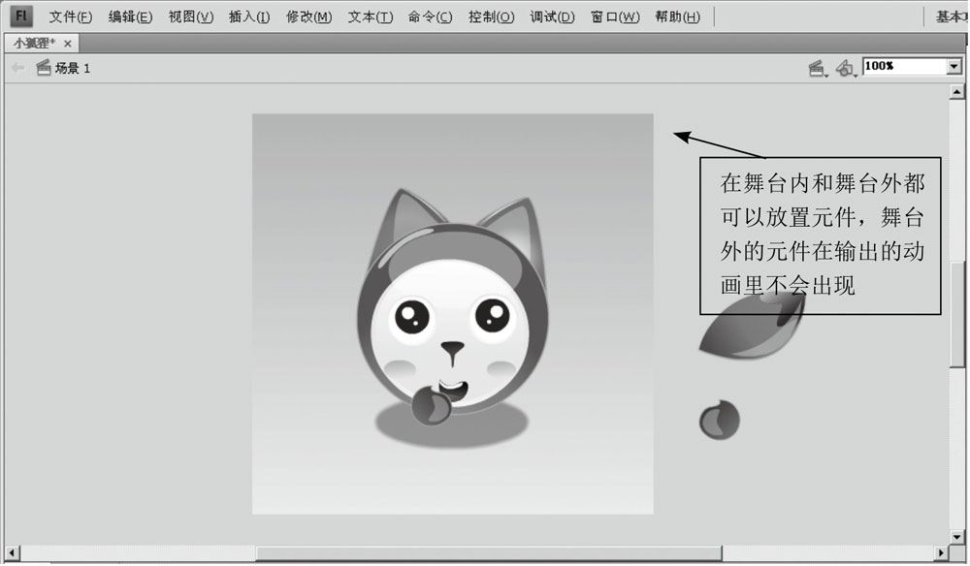Open the 插入 (Insert) menu
The width and height of the screenshot is (970, 566).
click(247, 16)
